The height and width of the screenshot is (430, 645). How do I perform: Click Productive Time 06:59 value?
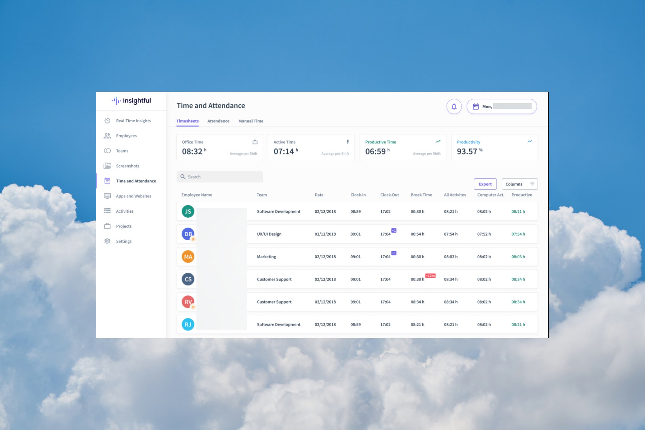point(378,152)
